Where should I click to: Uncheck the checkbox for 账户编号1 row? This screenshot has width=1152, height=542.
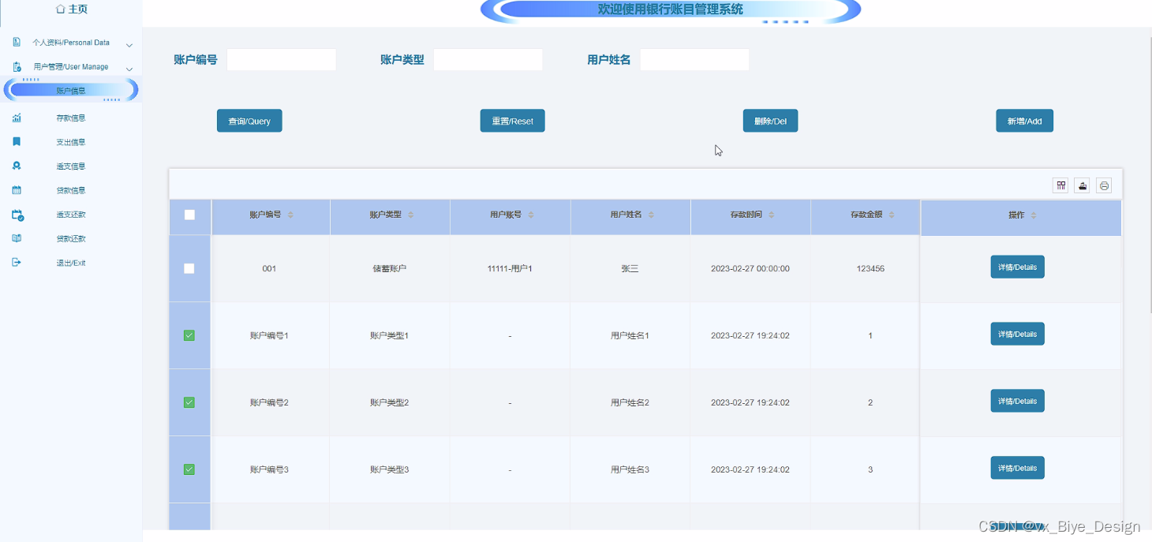pos(189,335)
